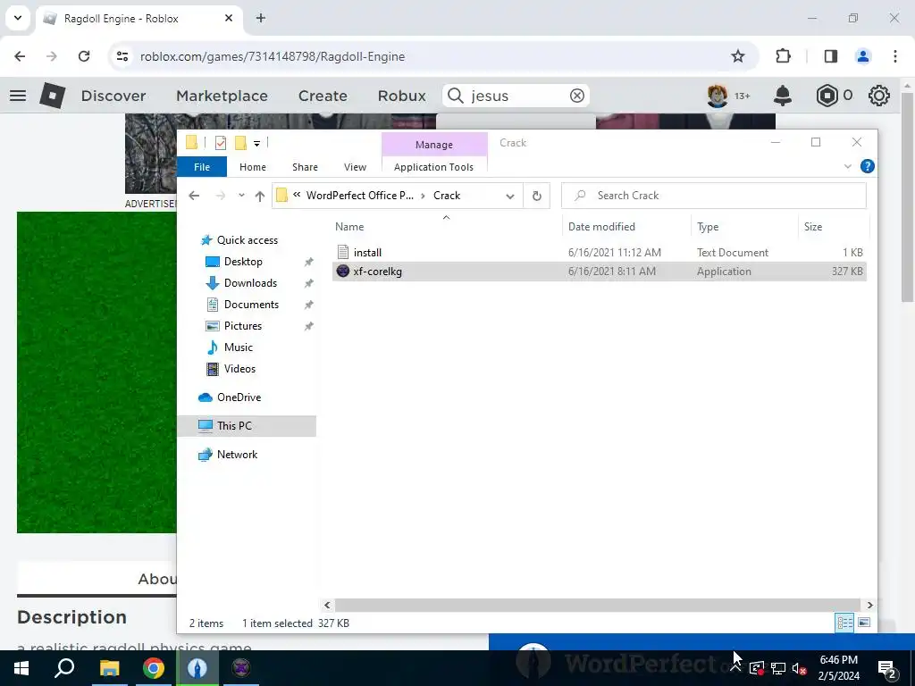Viewport: 915px width, 686px height.
Task: Open the Robux balance icon
Action: click(x=827, y=96)
